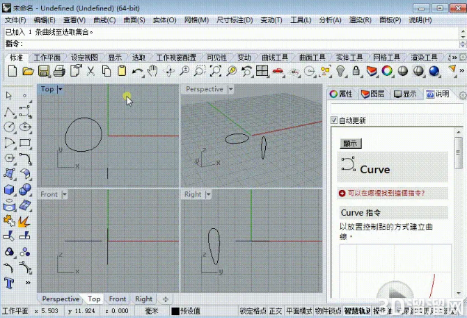Toggle 锁定格点 in the status bar

click(253, 311)
